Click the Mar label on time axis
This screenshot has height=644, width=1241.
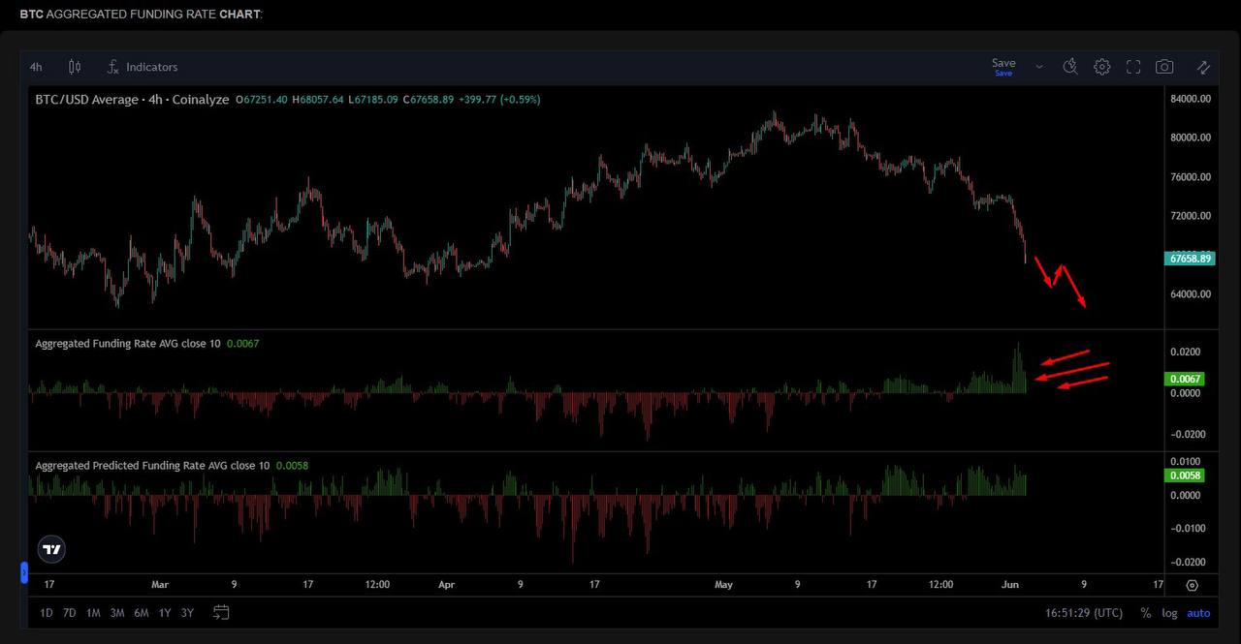[x=160, y=585]
